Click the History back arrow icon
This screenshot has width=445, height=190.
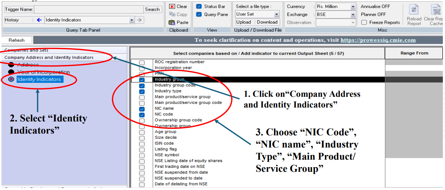pyautogui.click(x=39, y=20)
